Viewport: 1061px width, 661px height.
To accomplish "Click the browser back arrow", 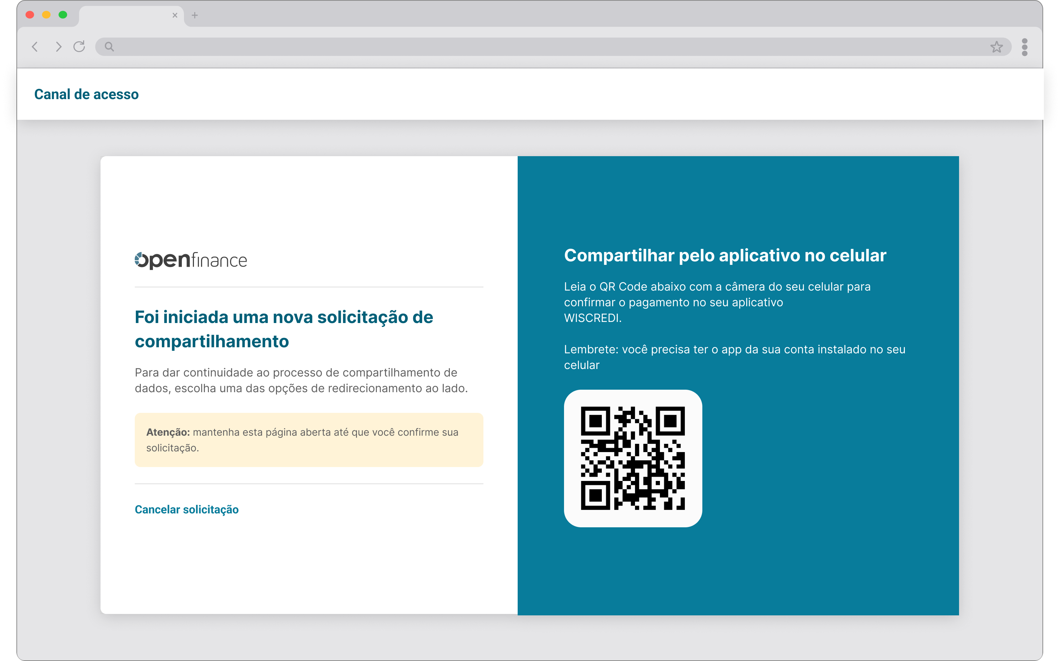I will pos(35,47).
